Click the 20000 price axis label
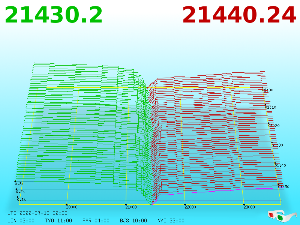 coord(72,207)
